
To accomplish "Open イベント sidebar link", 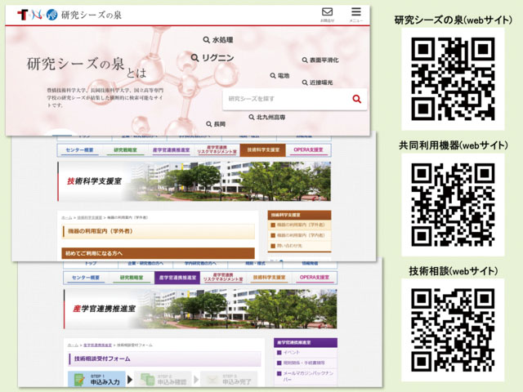I will pyautogui.click(x=306, y=352).
